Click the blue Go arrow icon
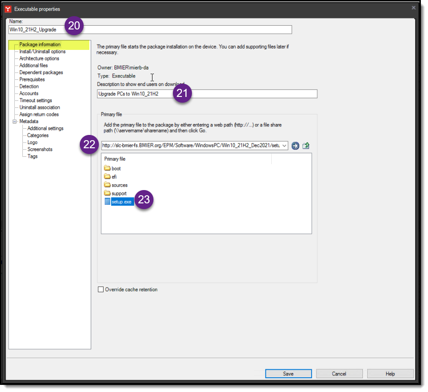 [295, 146]
